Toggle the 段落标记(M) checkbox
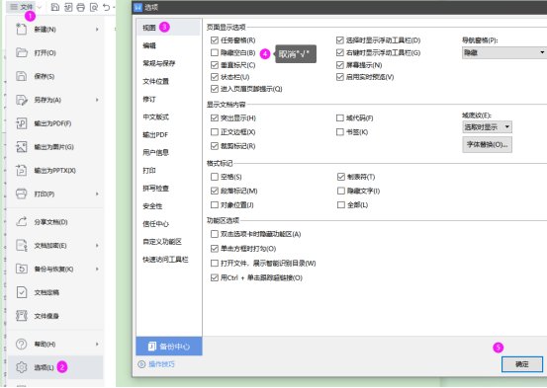 [215, 191]
